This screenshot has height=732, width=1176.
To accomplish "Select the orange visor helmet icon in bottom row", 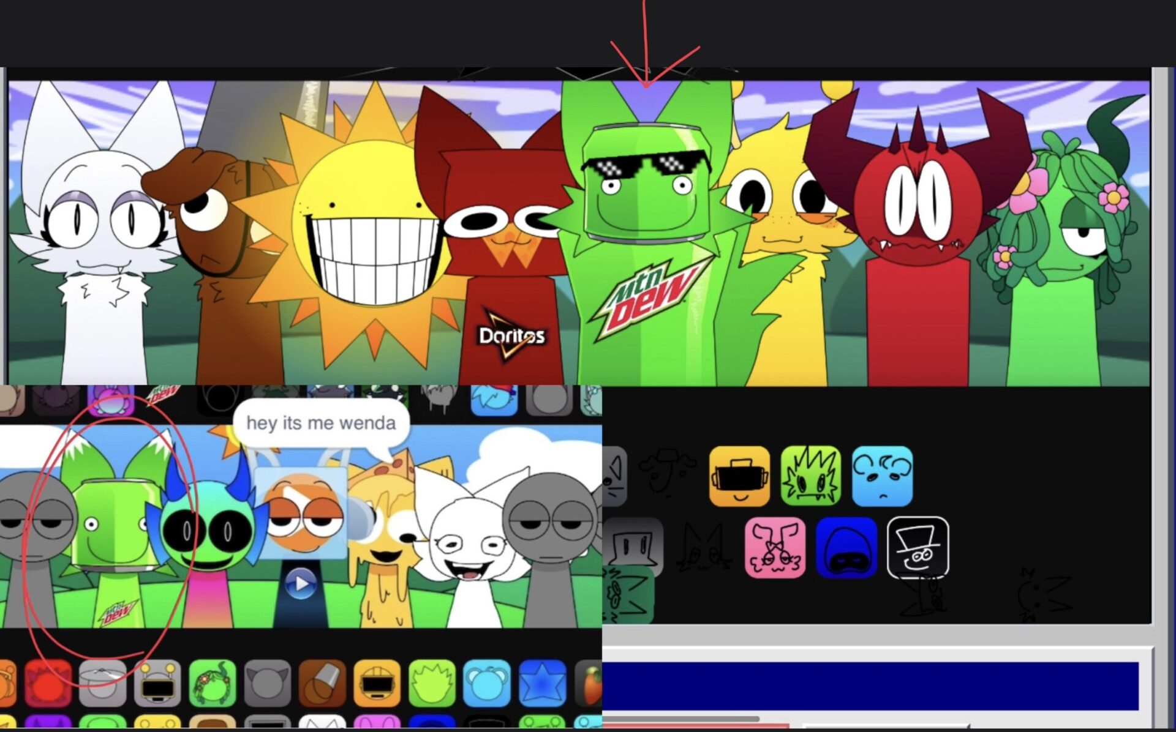I will 377,683.
